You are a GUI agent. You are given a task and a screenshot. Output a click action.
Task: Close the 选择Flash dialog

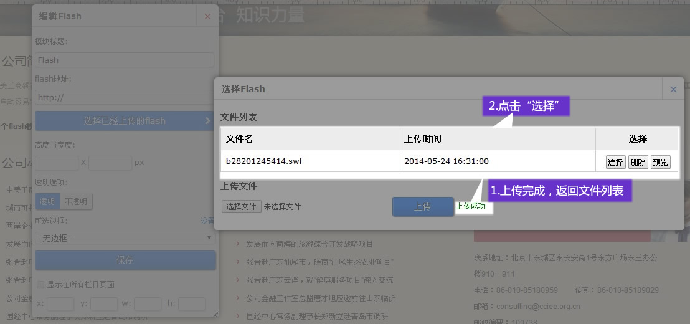click(x=673, y=89)
